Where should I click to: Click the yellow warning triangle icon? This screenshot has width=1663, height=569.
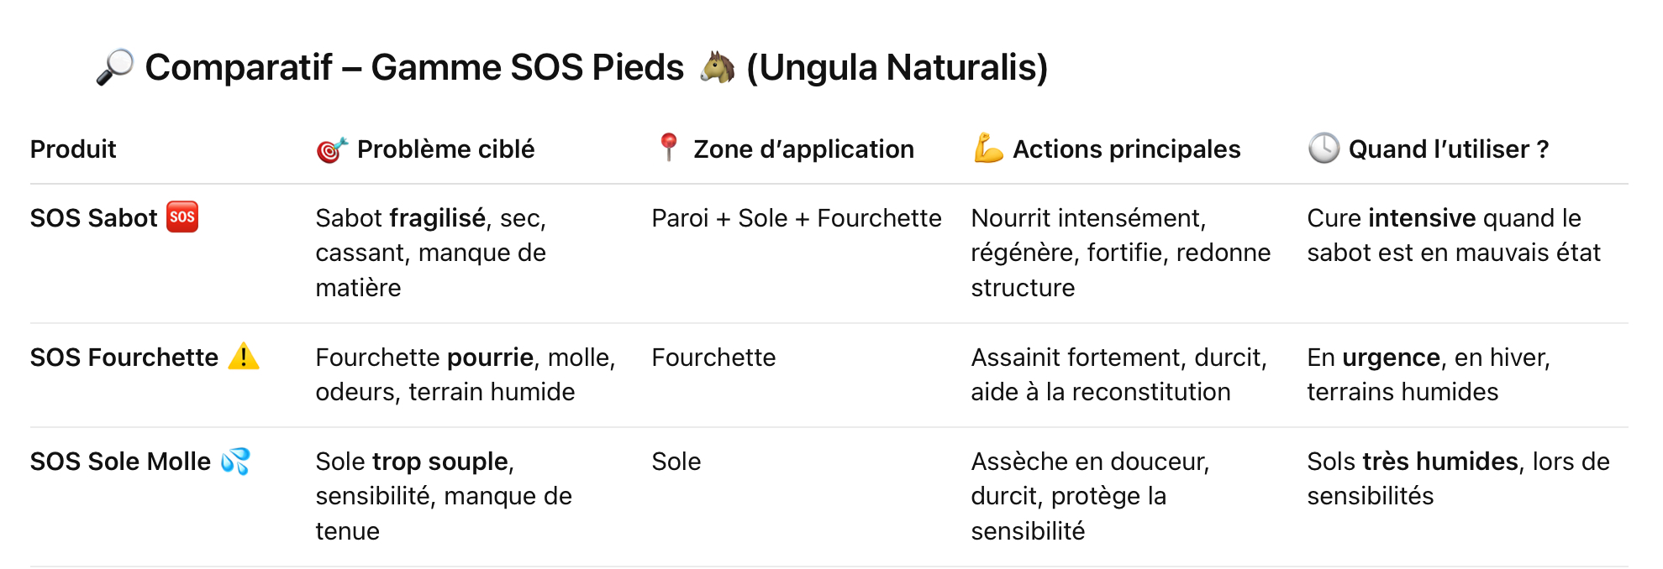point(244,357)
